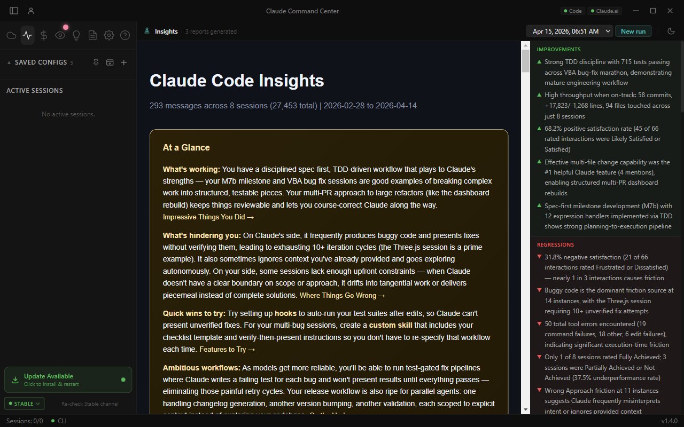684x427 pixels.
Task: Click the '68.2% positive satisfaction rate' item
Action: pos(605,139)
